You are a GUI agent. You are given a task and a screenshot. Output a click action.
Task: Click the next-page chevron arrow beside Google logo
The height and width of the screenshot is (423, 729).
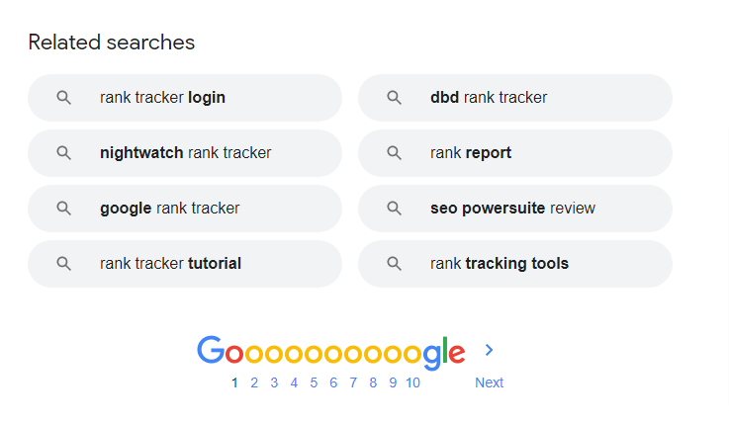(490, 350)
